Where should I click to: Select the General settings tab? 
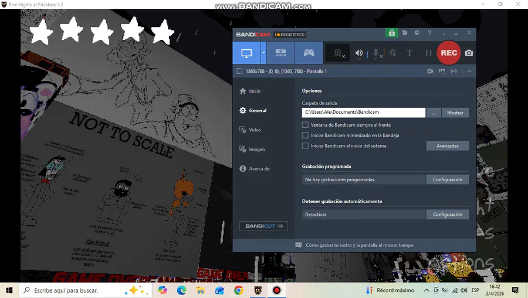pos(253,110)
